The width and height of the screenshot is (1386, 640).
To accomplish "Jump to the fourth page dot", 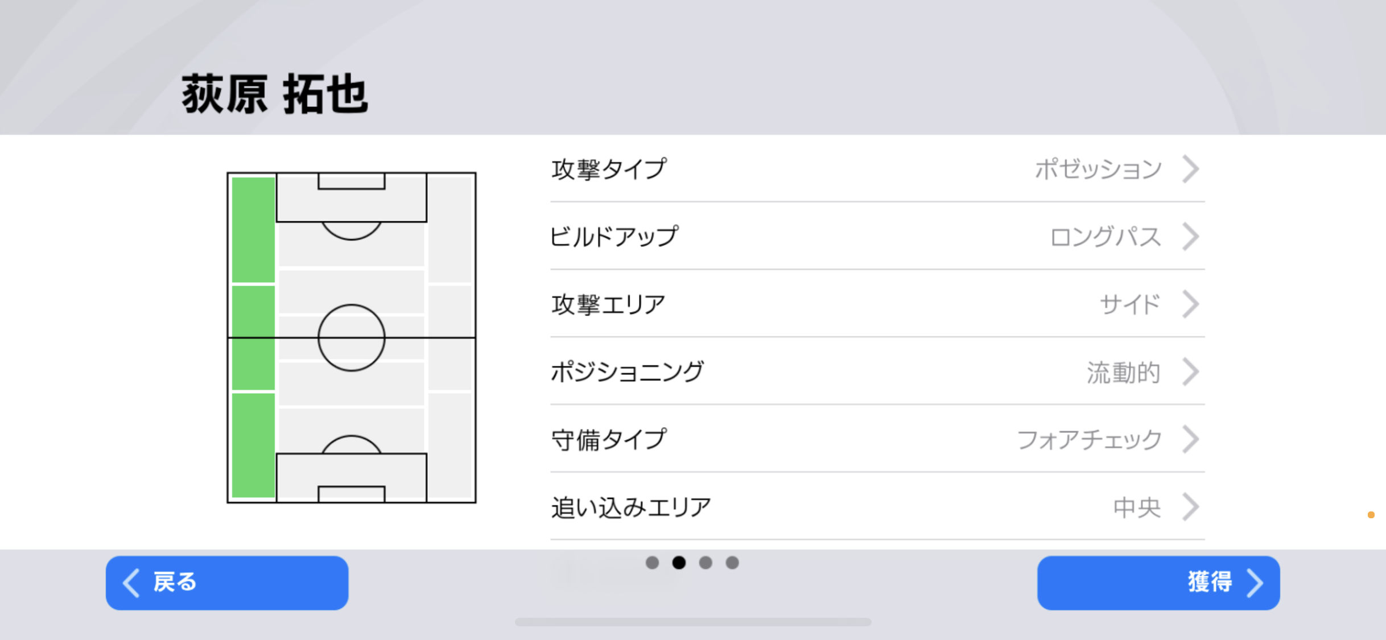I will click(732, 563).
